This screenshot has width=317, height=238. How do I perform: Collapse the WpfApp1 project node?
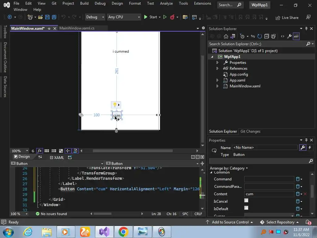pos(212,57)
